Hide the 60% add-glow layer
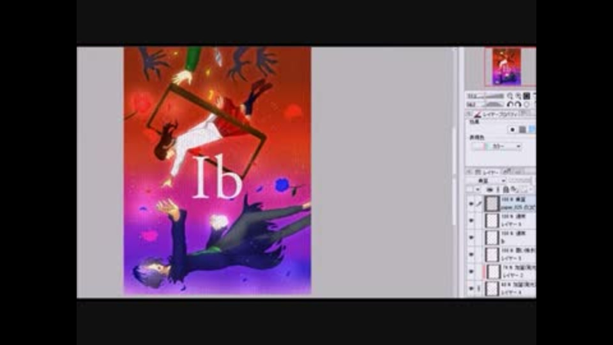 pyautogui.click(x=471, y=288)
